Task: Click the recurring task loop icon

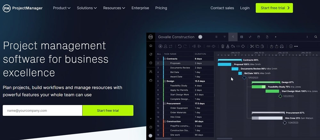Action: 171,46
